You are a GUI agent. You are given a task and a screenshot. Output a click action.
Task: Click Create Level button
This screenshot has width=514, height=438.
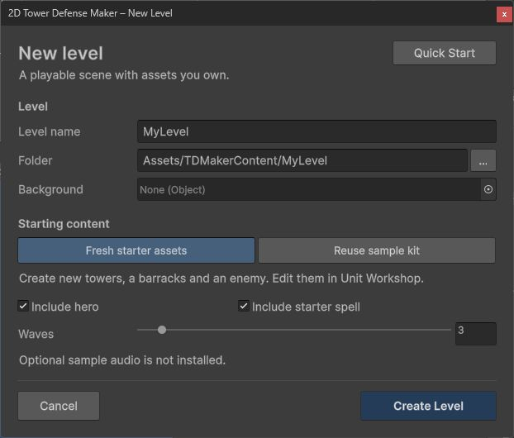[428, 406]
